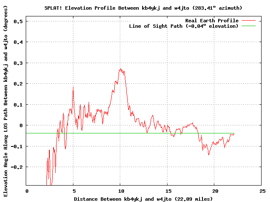Image resolution: width=270 pixels, height=202 pixels.
Task: Click the x-axis label 20
Action: pyautogui.click(x=216, y=191)
